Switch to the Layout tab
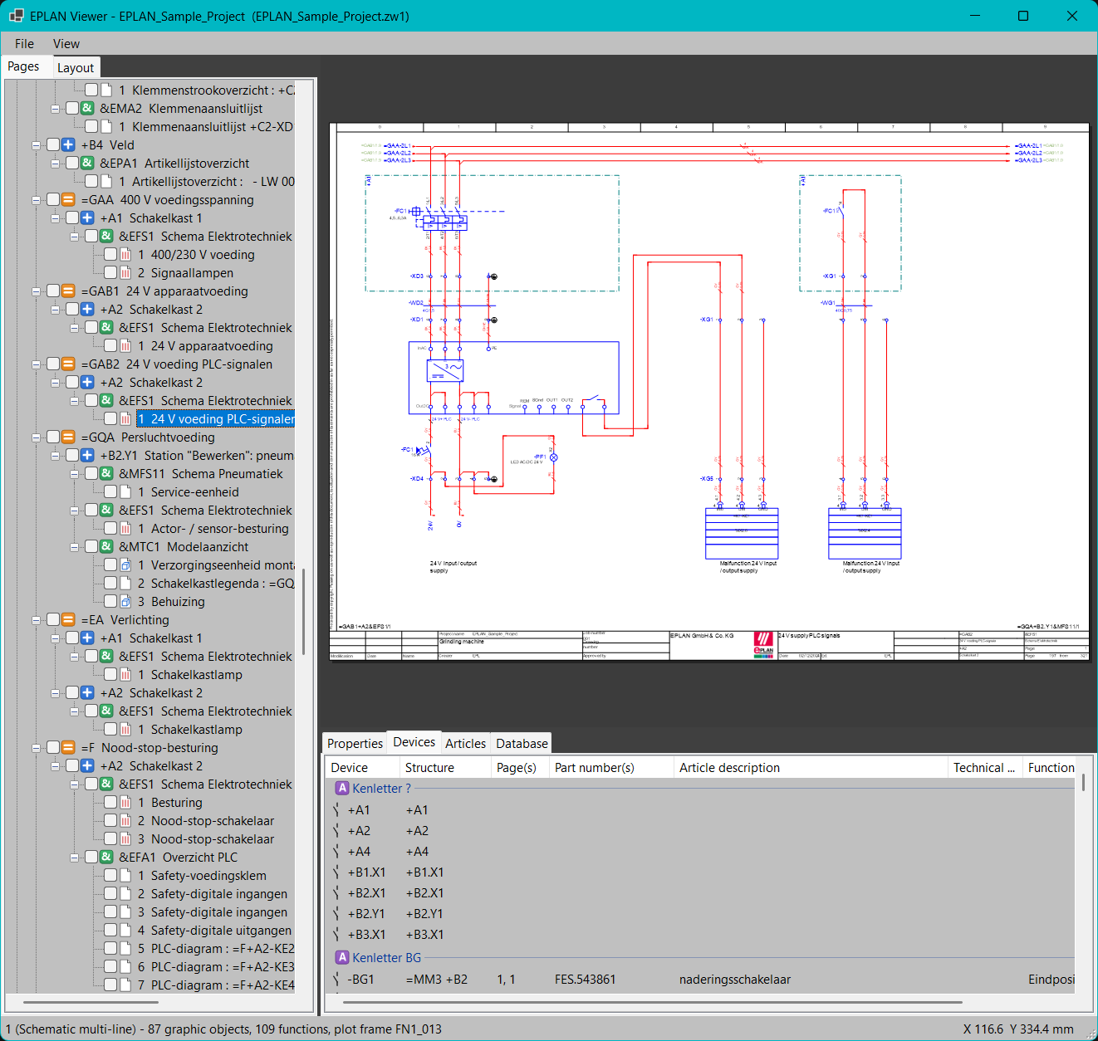The width and height of the screenshot is (1098, 1041). 76,68
